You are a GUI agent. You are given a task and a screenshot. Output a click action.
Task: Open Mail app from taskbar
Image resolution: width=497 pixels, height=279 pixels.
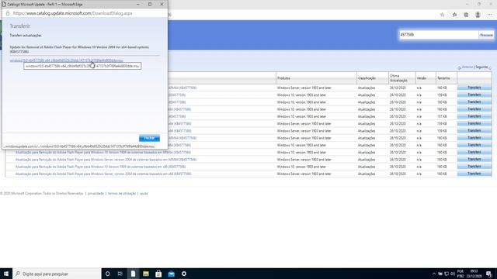(x=171, y=274)
